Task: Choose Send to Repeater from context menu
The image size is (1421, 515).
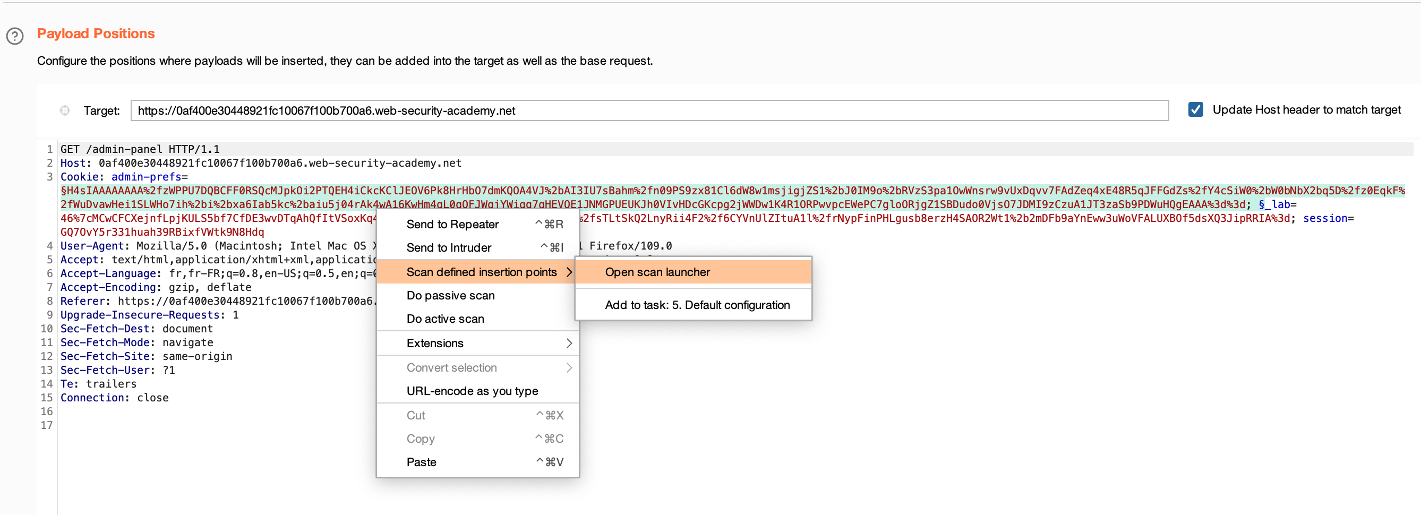Action: click(x=452, y=224)
